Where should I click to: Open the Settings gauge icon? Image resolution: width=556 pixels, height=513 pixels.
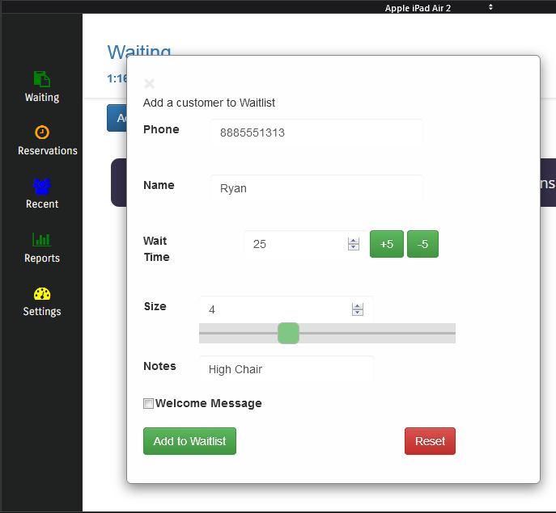point(42,293)
